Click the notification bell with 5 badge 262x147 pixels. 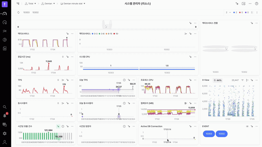pyautogui.click(x=5, y=116)
